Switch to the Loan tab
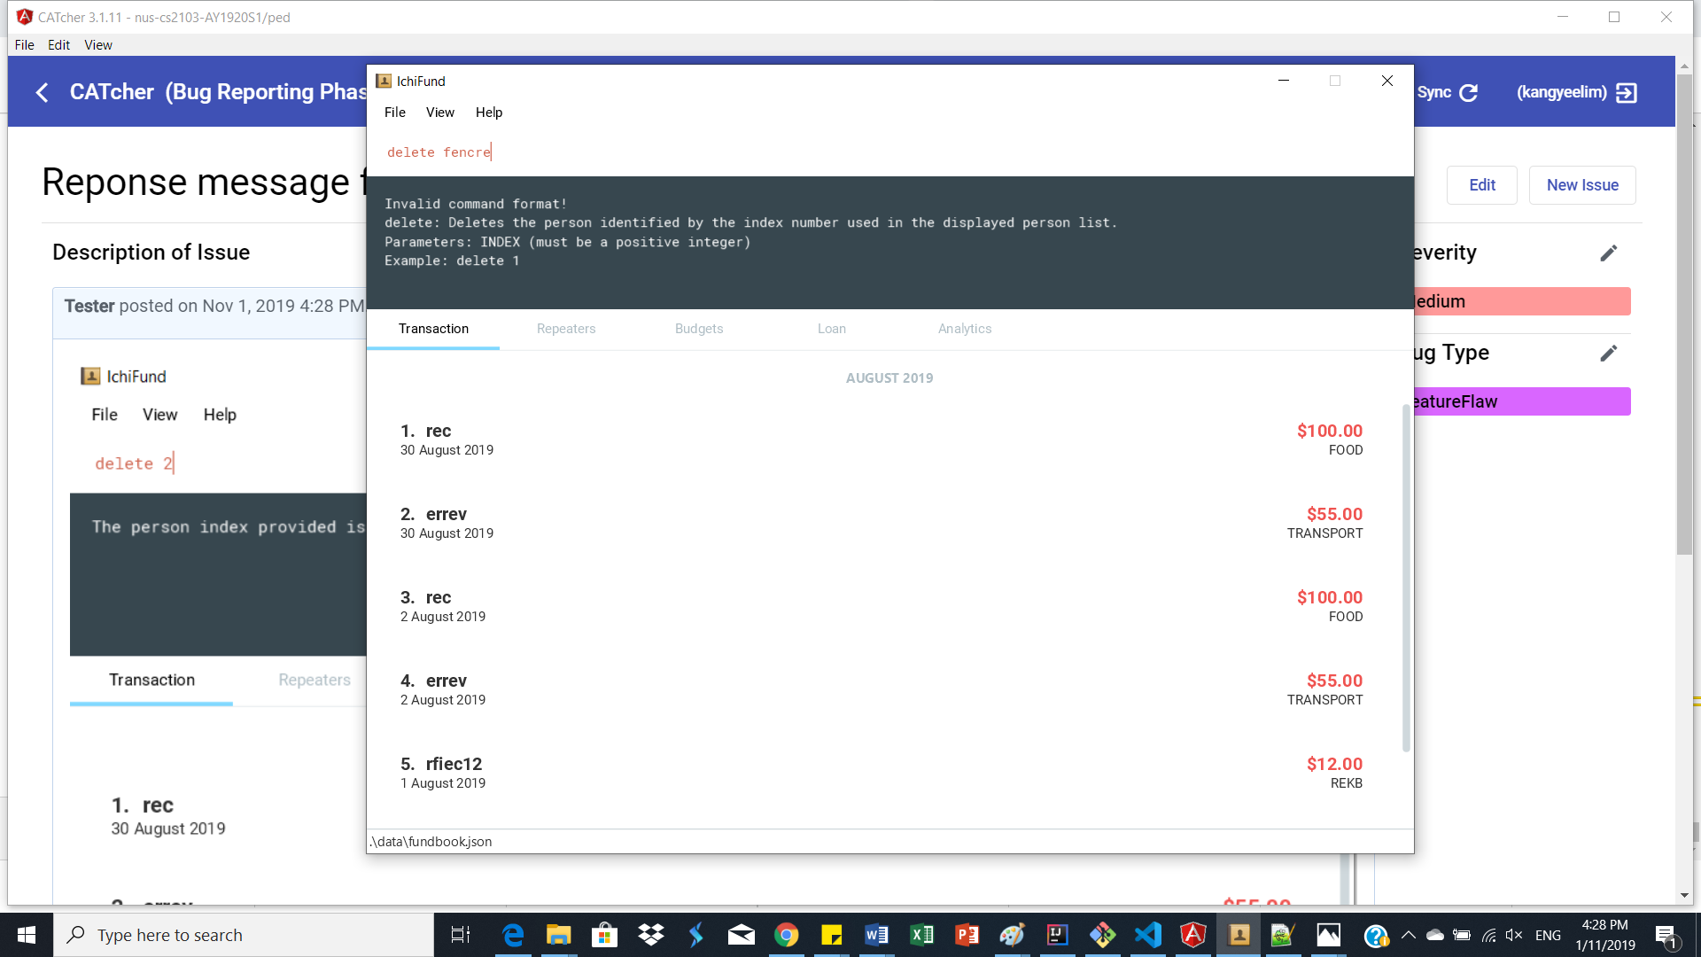Screen dimensions: 1701x957 point(832,329)
